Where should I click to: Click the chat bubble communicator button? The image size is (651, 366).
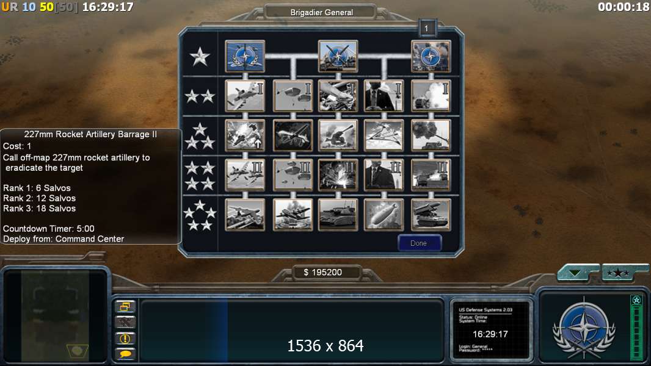(x=125, y=354)
